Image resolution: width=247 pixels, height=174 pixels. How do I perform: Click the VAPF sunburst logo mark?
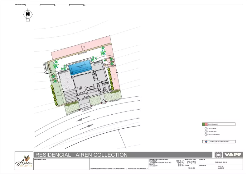click(x=219, y=155)
